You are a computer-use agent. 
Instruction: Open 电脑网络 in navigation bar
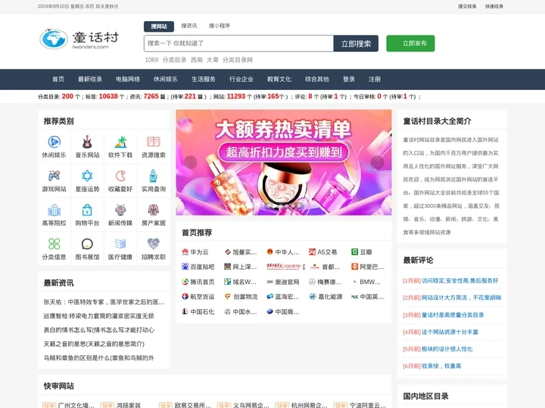(x=128, y=79)
